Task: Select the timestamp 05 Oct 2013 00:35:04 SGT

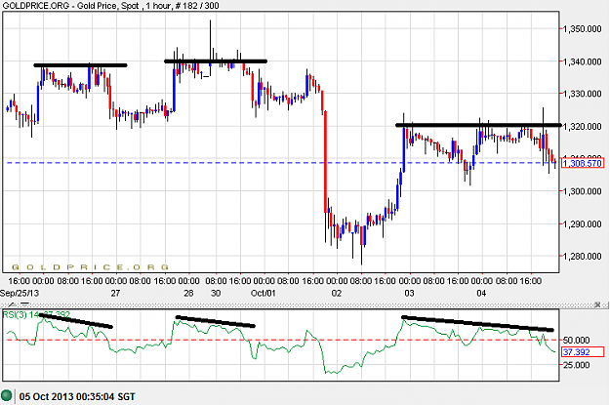Action: coord(77,397)
